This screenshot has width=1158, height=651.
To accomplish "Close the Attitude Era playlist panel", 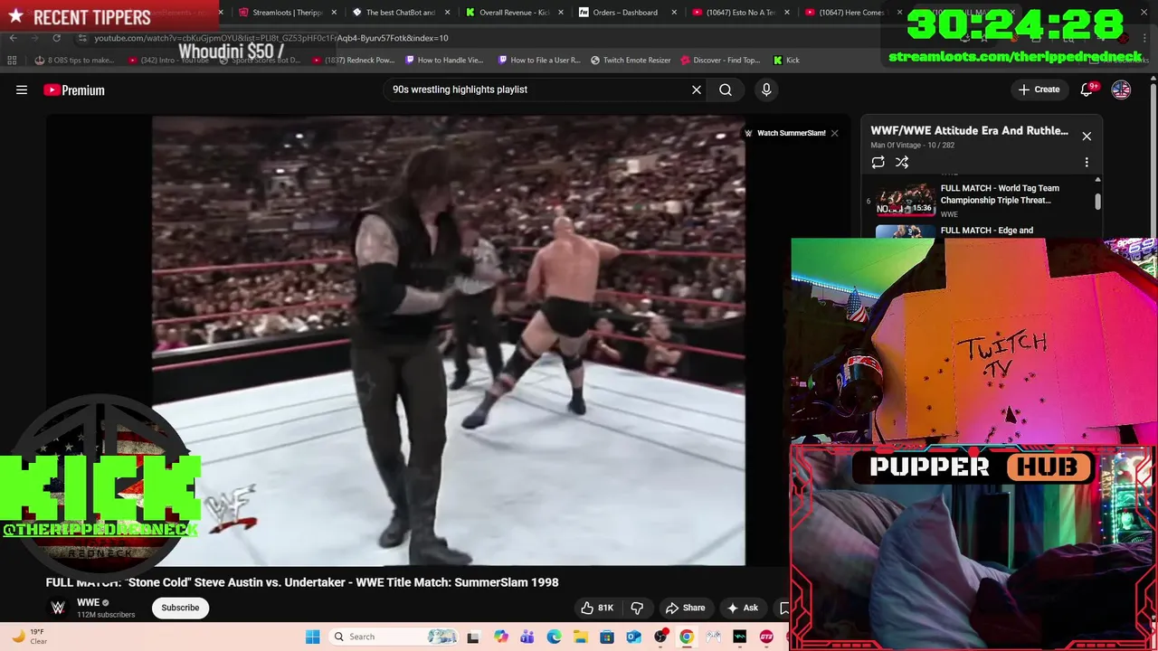I will coord(1087,137).
